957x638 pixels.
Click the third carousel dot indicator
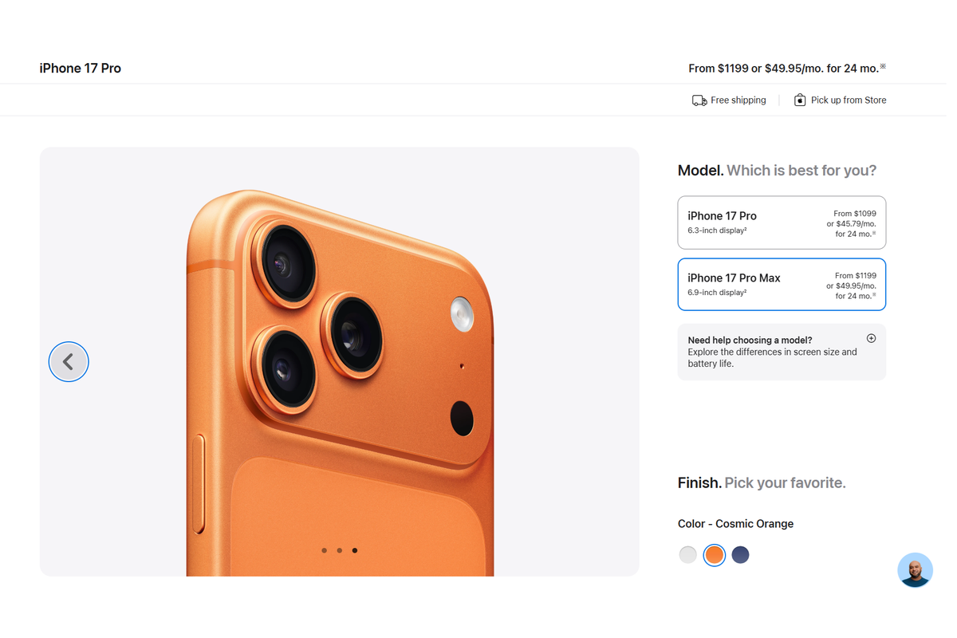click(x=355, y=550)
